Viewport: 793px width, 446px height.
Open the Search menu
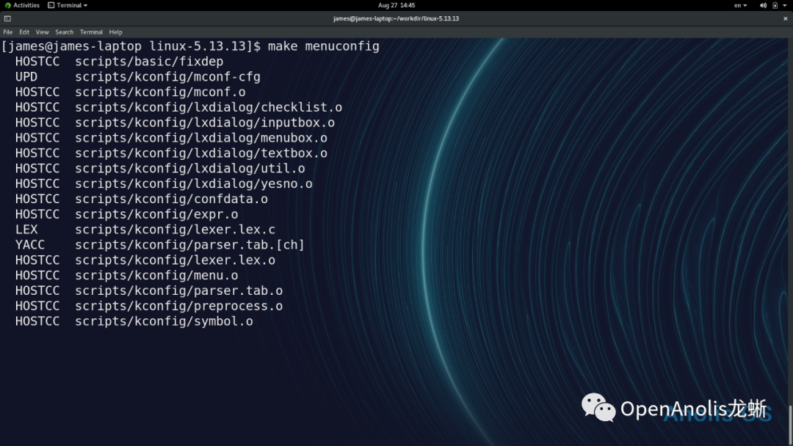(64, 32)
